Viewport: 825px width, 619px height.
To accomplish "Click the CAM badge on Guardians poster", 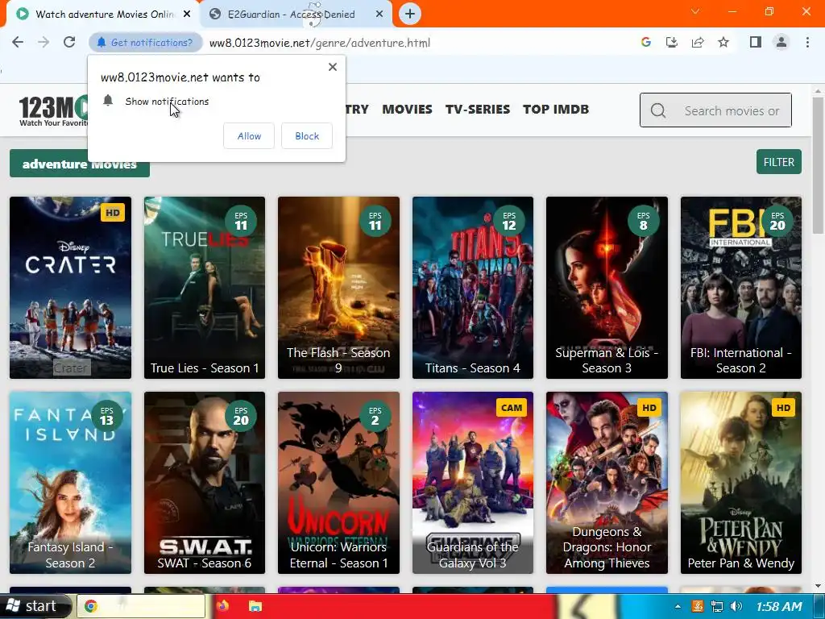I will pos(512,407).
